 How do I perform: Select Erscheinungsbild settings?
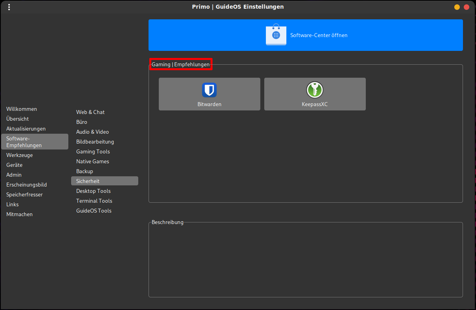coord(26,185)
